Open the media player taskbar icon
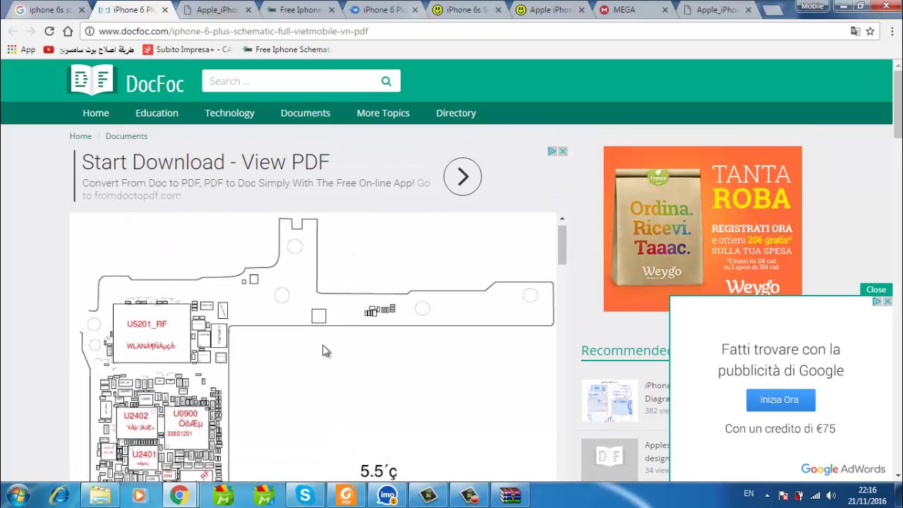 pos(139,495)
